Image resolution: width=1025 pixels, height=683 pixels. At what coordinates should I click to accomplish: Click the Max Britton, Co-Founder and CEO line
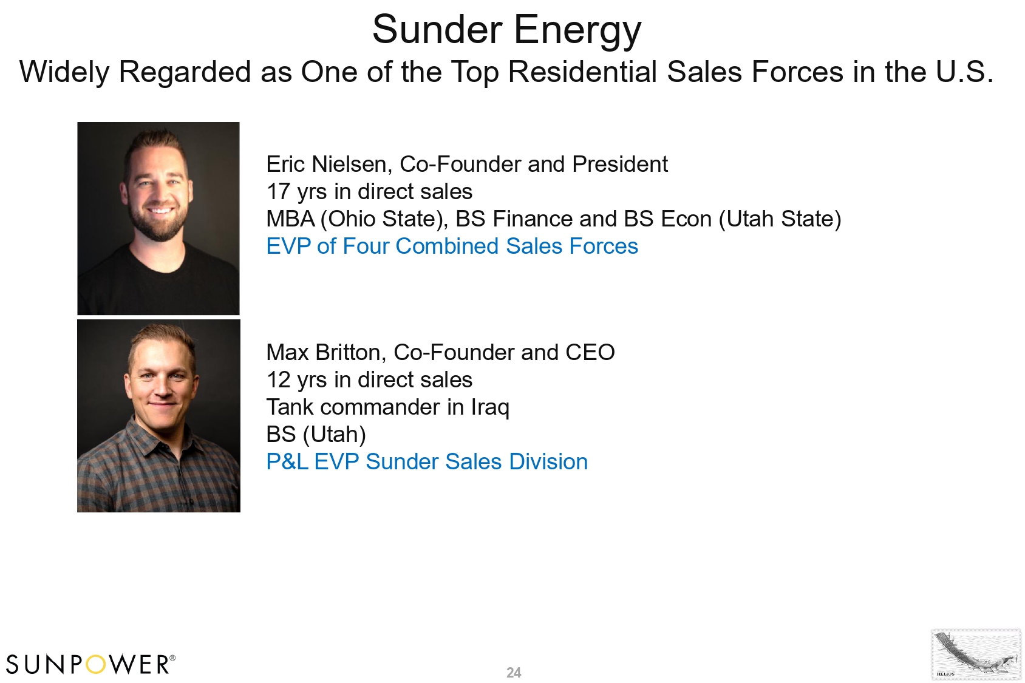point(440,353)
